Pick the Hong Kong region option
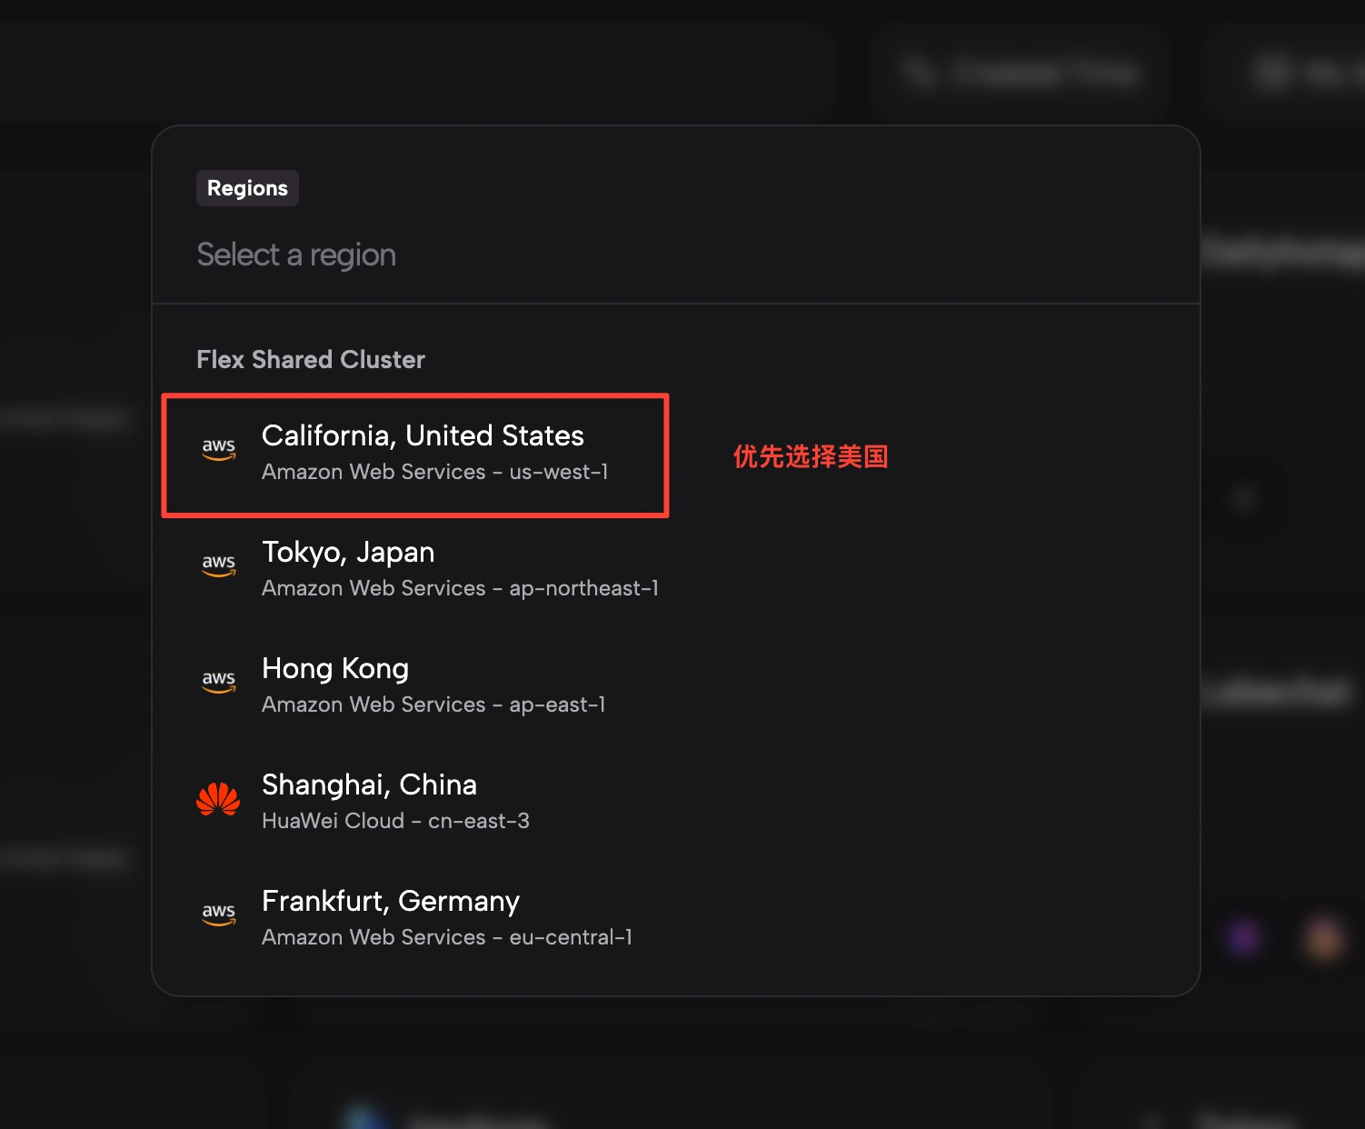Image resolution: width=1365 pixels, height=1129 pixels. [676, 686]
